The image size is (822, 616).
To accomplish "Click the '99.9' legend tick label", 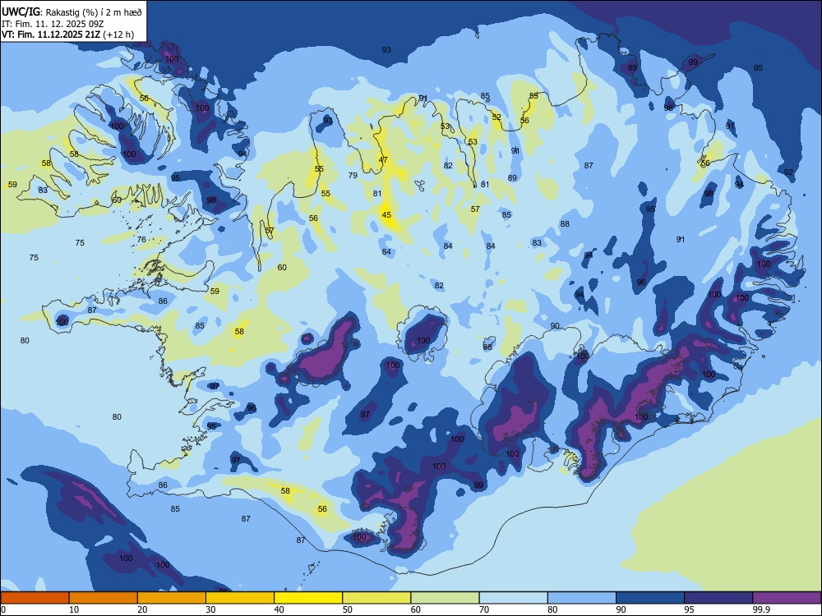I will [x=761, y=609].
